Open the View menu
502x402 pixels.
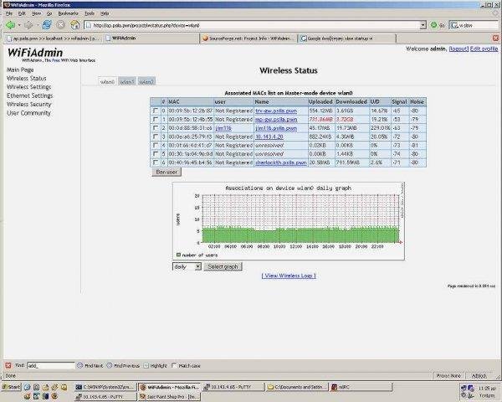pyautogui.click(x=36, y=13)
